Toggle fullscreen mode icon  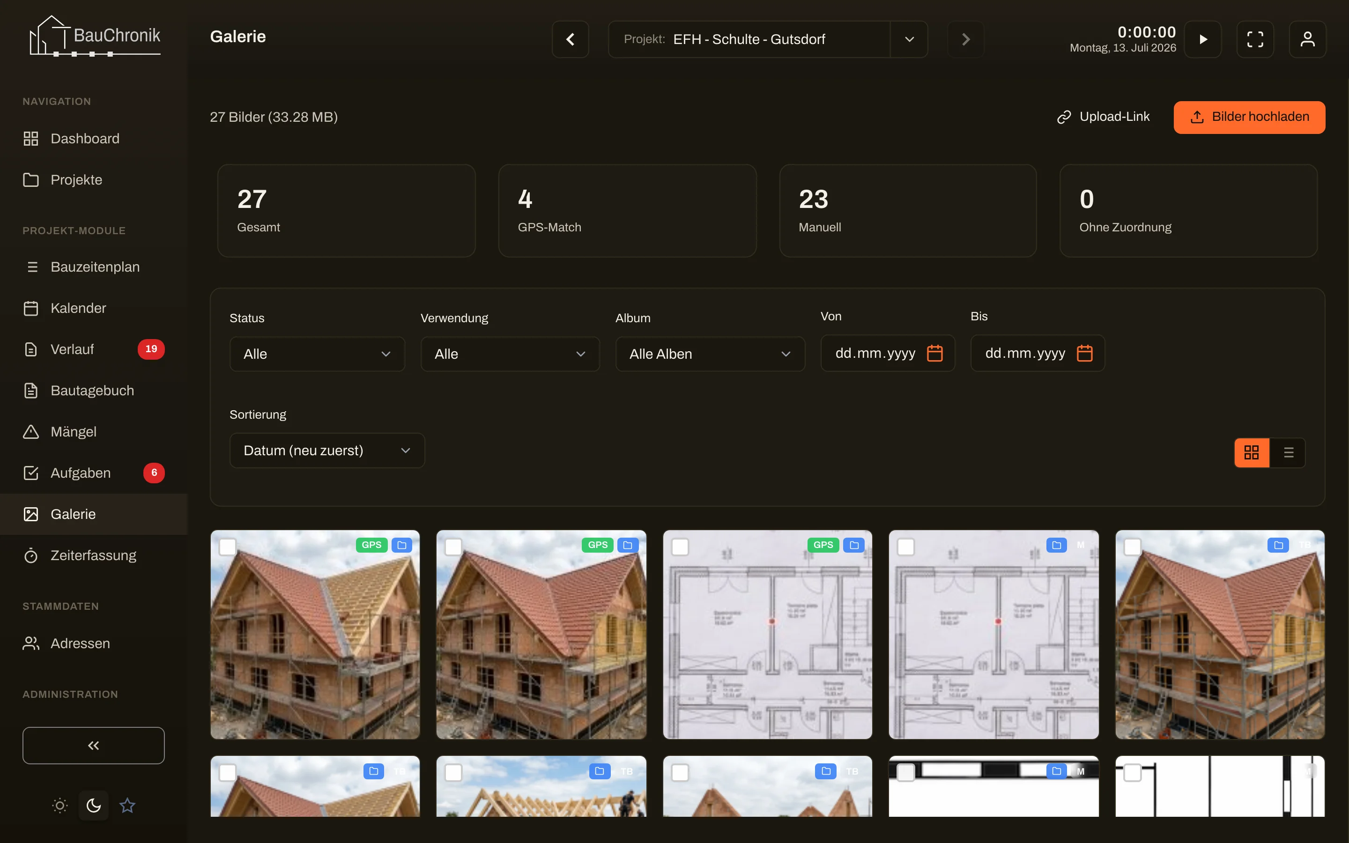pyautogui.click(x=1255, y=39)
